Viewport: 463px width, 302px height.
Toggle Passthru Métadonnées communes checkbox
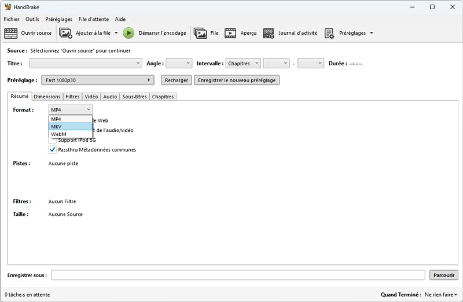coord(53,150)
